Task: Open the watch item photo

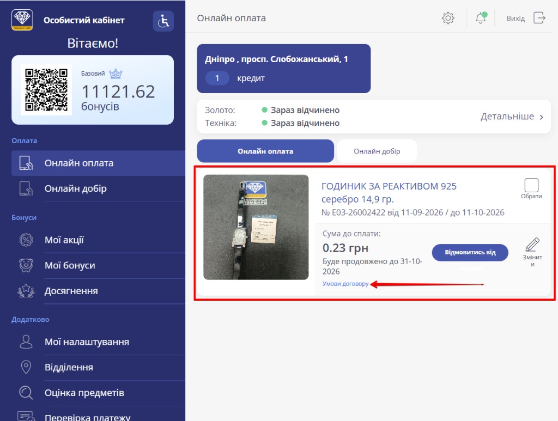Action: pos(256,227)
